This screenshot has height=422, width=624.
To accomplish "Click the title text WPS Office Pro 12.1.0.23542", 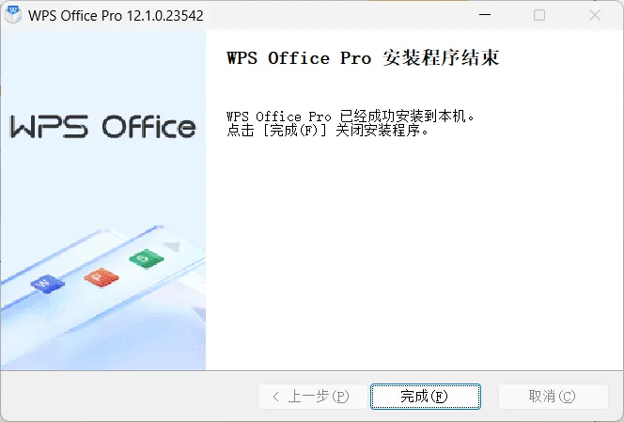I will pyautogui.click(x=116, y=16).
